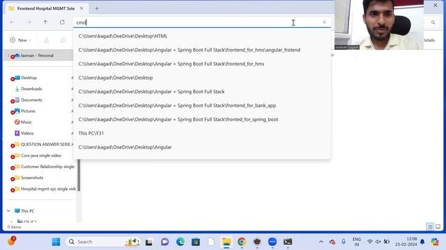The width and height of the screenshot is (446, 250).
Task: Open the notification bell icon
Action: point(422,242)
